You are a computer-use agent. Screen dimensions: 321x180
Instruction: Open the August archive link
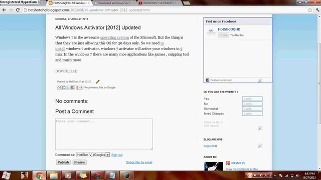208,146
